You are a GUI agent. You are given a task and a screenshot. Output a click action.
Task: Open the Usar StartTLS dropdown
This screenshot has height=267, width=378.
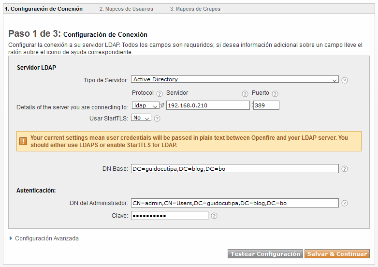(141, 118)
